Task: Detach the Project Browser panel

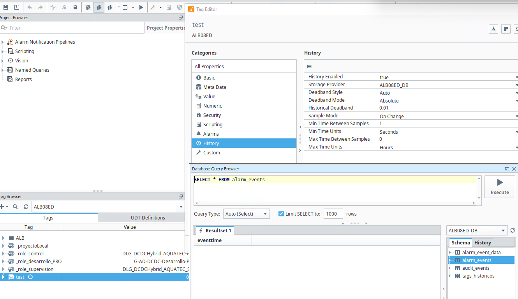Action: coord(180,18)
